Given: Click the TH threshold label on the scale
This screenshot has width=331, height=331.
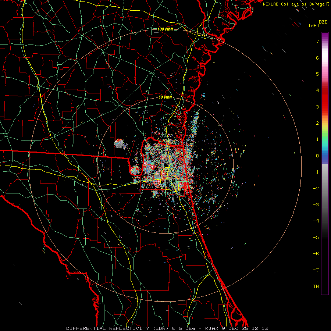Looking at the screenshot, I should click(x=316, y=286).
